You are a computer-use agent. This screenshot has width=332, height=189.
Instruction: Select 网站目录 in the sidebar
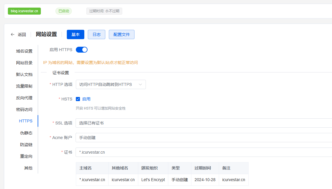[x=24, y=63]
